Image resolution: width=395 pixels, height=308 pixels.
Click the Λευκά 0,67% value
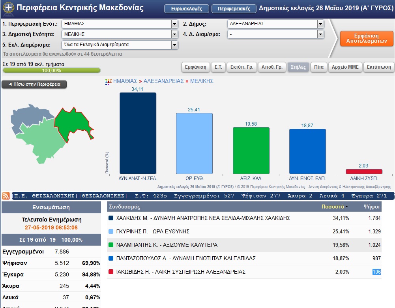click(92, 297)
